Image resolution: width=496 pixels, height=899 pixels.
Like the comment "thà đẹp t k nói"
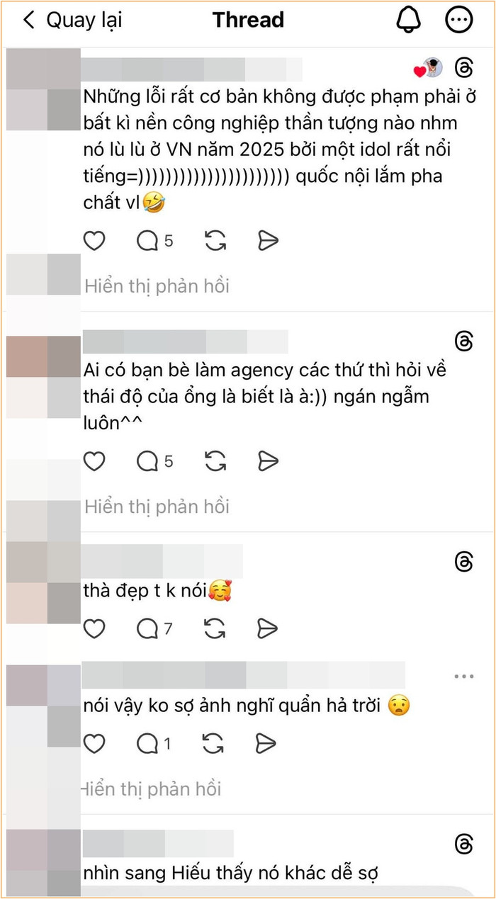pyautogui.click(x=94, y=628)
